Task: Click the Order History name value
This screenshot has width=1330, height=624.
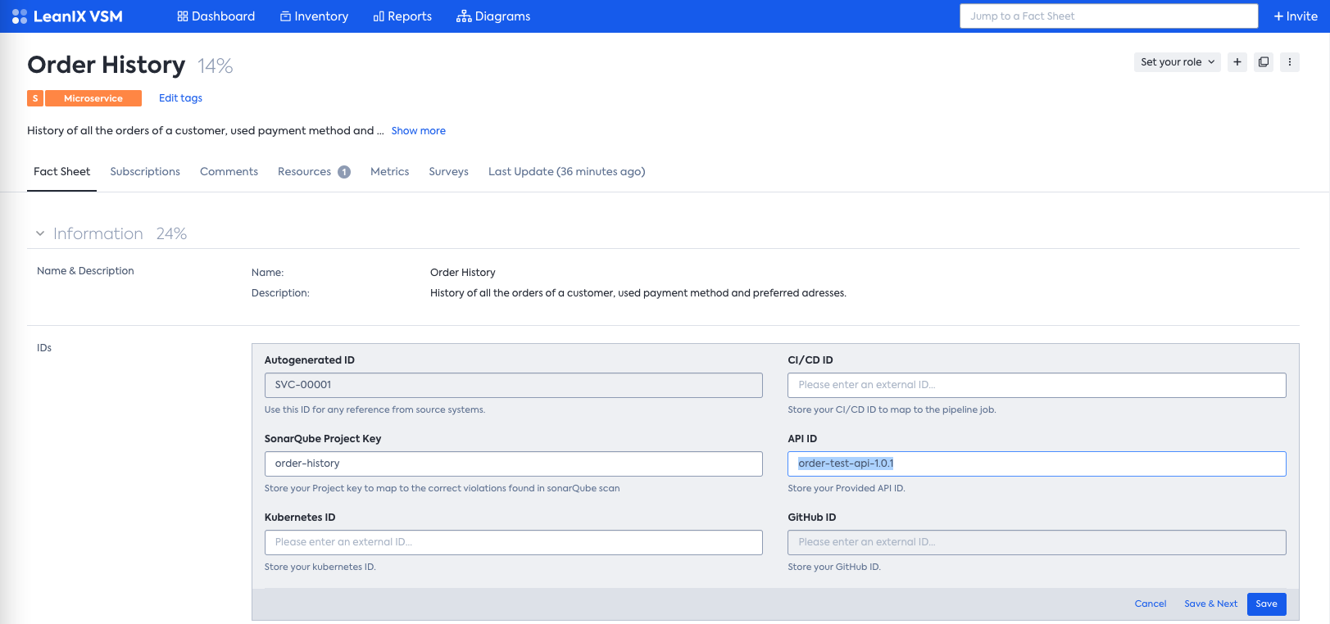Action: point(463,273)
